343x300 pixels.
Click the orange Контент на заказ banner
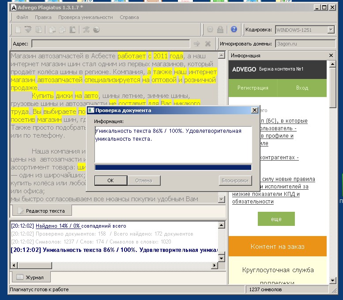278,247
